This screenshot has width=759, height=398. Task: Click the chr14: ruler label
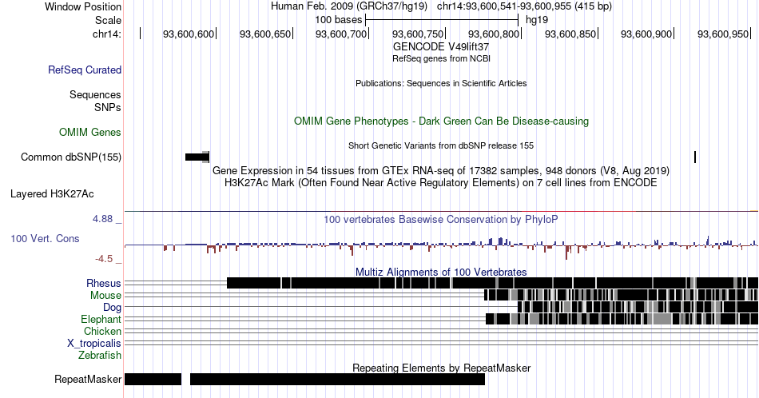pyautogui.click(x=107, y=34)
